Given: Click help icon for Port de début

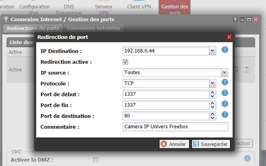Looking at the screenshot, I should point(225,93).
